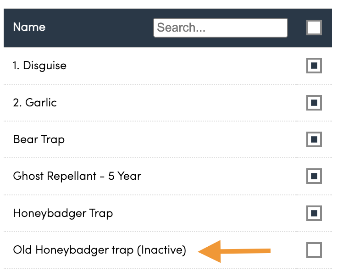Disable the Ghost Repellant - 5 Year checkbox
Image resolution: width=343 pixels, height=277 pixels.
point(314,176)
